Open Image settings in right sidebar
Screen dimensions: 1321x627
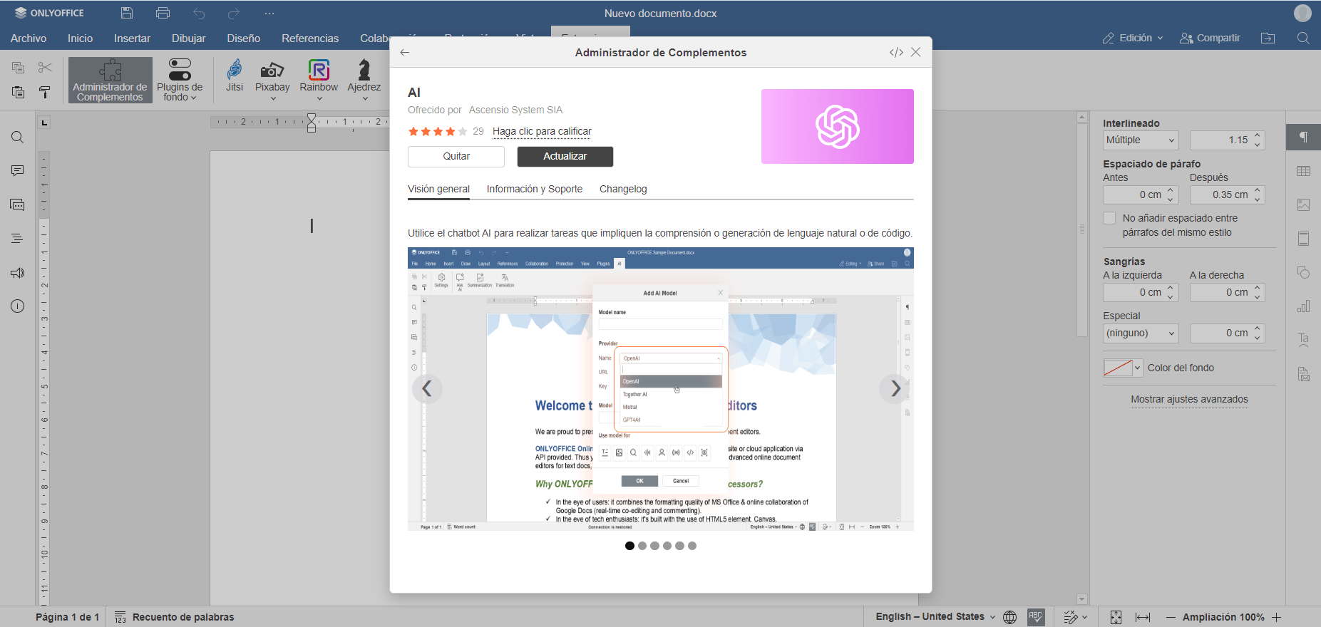(x=1304, y=205)
